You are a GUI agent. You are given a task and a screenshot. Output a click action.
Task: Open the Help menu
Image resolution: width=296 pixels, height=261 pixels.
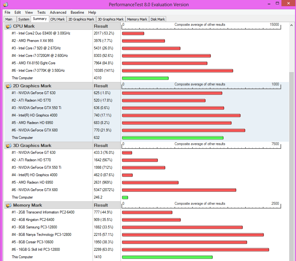tap(92, 12)
